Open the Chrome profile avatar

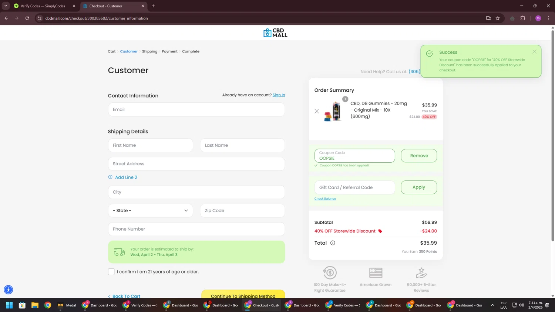[538, 18]
